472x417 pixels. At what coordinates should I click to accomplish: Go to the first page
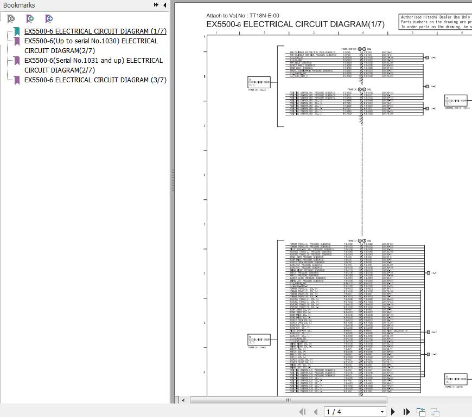[303, 412]
